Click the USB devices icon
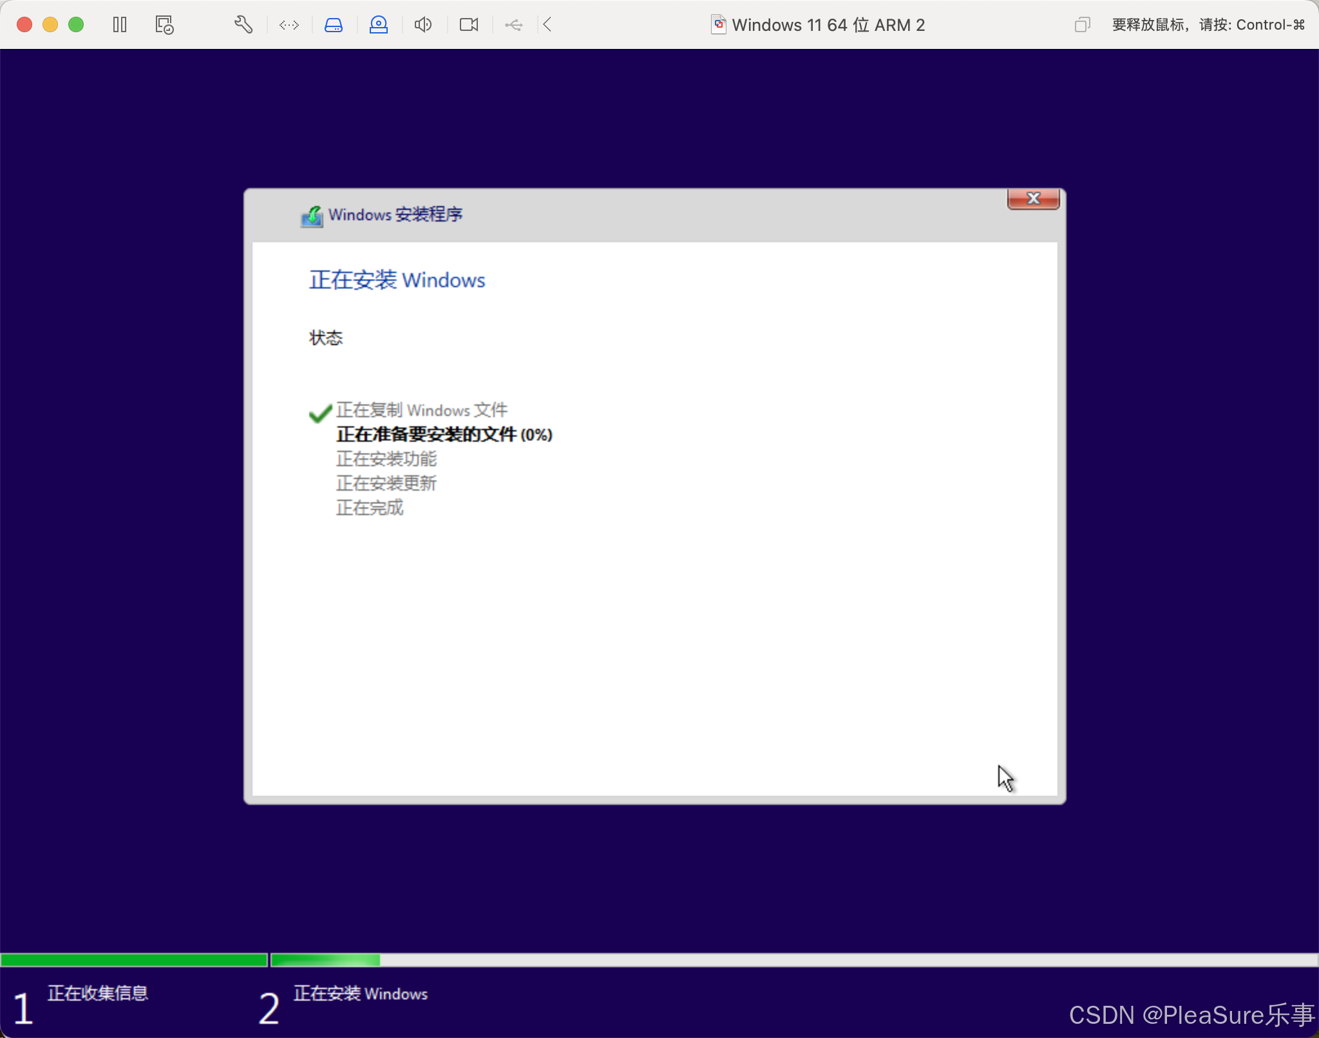1319x1038 pixels. coord(514,25)
